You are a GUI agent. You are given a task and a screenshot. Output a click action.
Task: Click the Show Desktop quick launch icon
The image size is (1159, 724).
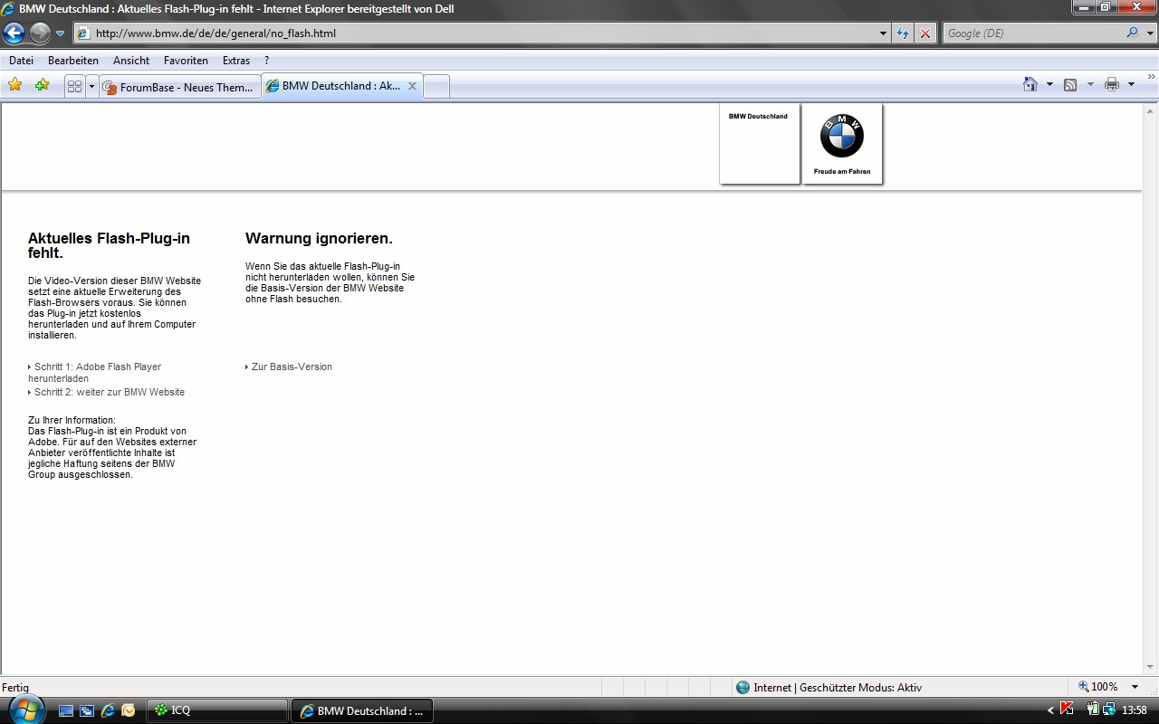coord(66,710)
